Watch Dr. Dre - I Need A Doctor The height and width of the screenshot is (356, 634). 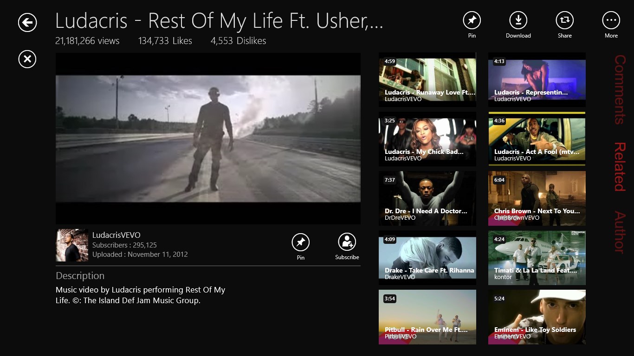[427, 198]
